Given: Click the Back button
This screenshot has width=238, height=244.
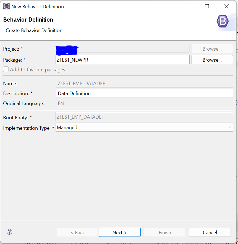Looking at the screenshot, I should pyautogui.click(x=78, y=232).
